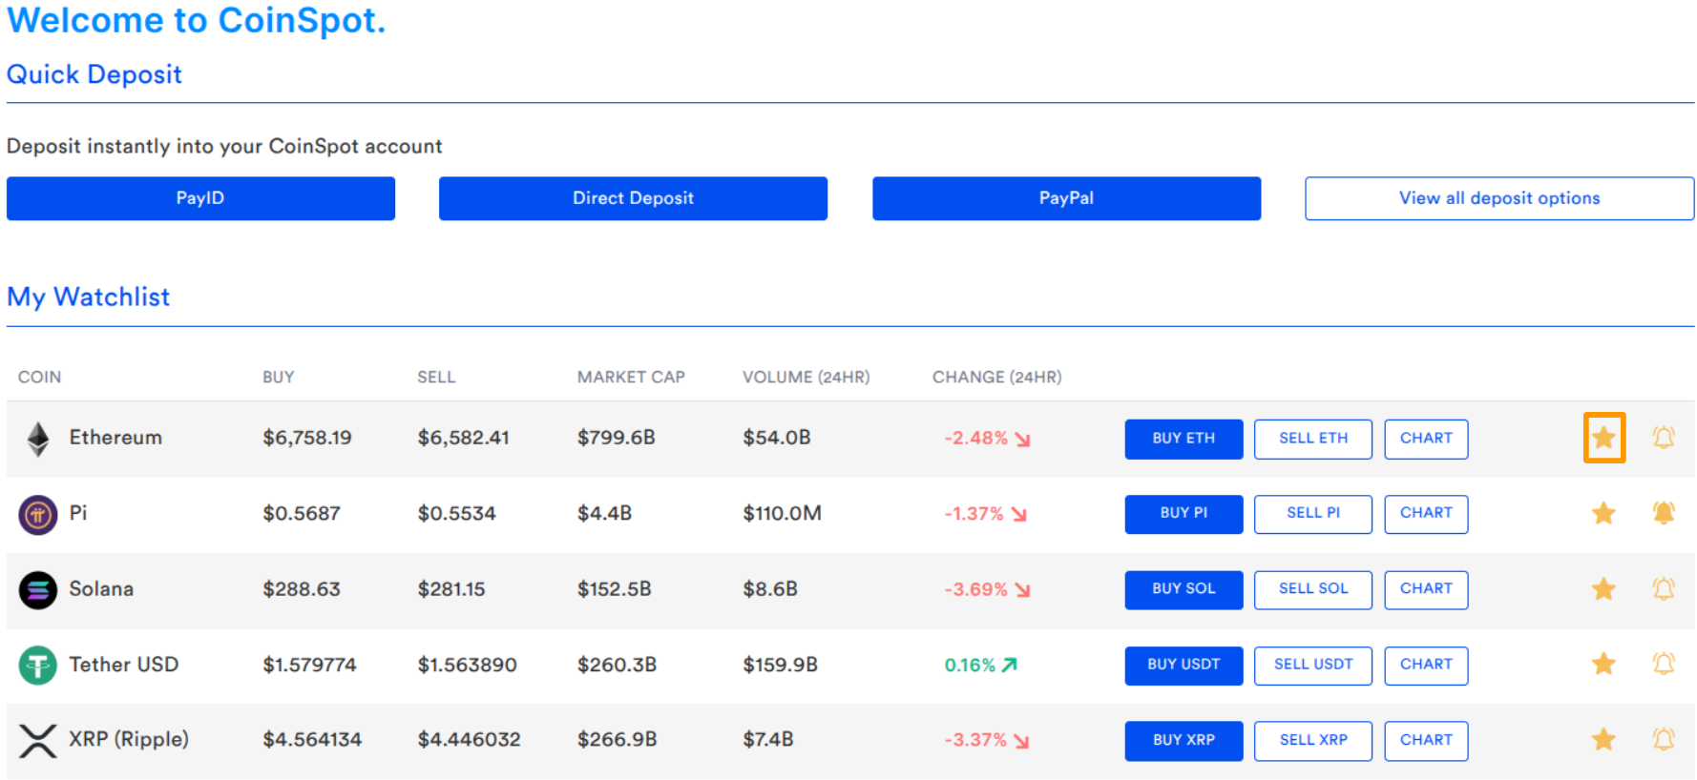The width and height of the screenshot is (1697, 780).
Task: Click Pi buy price $0.5687
Action: 302,513
